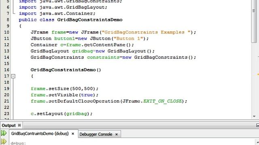Click the "Button 1" string literal
Image resolution: width=259 pixels, height=145 pixels.
pos(128,39)
